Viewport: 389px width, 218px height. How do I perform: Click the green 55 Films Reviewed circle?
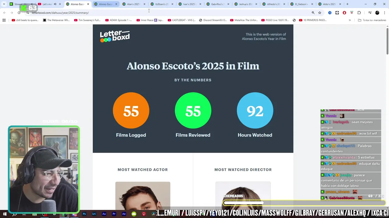point(193,111)
